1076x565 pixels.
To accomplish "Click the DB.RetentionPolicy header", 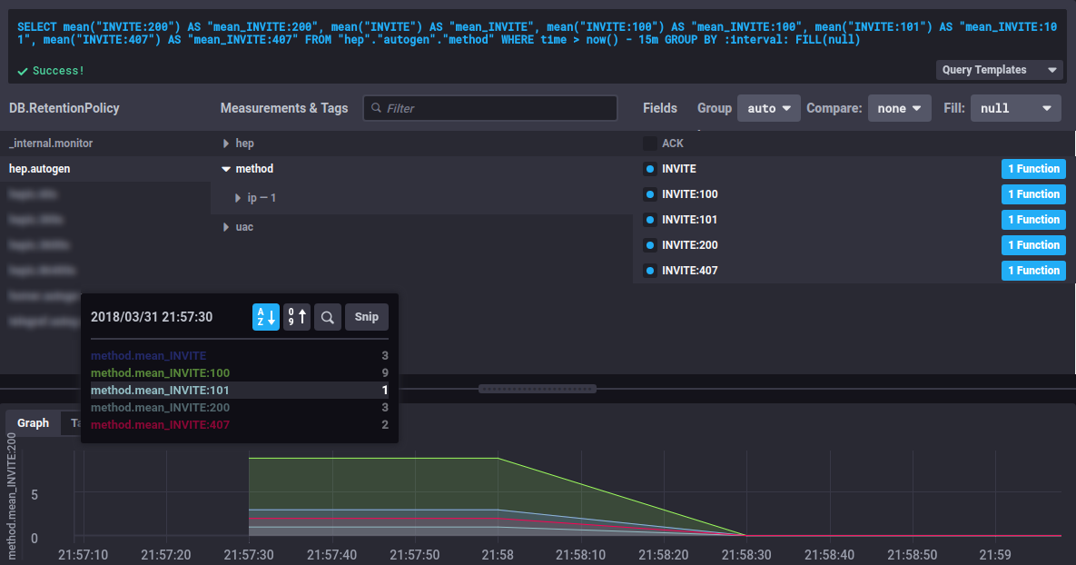I will [x=64, y=108].
